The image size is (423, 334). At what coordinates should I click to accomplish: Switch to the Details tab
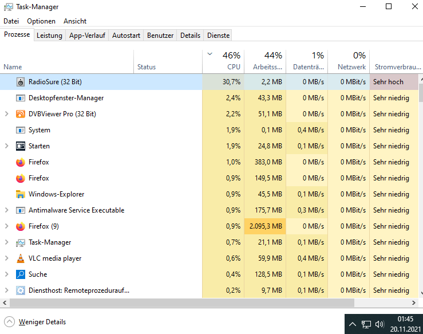pos(190,36)
